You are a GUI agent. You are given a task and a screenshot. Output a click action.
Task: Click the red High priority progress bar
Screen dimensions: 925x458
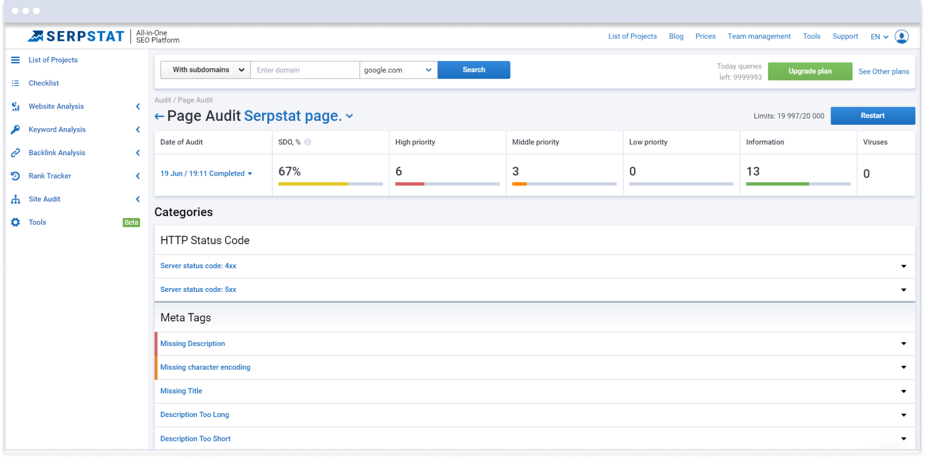447,184
